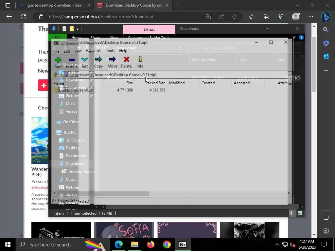Screen dimensions: 335x251
Task: Open the Bing chat icon in Edge
Action: click(x=326, y=17)
